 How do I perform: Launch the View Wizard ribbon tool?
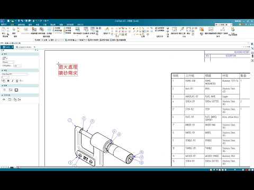point(34,30)
